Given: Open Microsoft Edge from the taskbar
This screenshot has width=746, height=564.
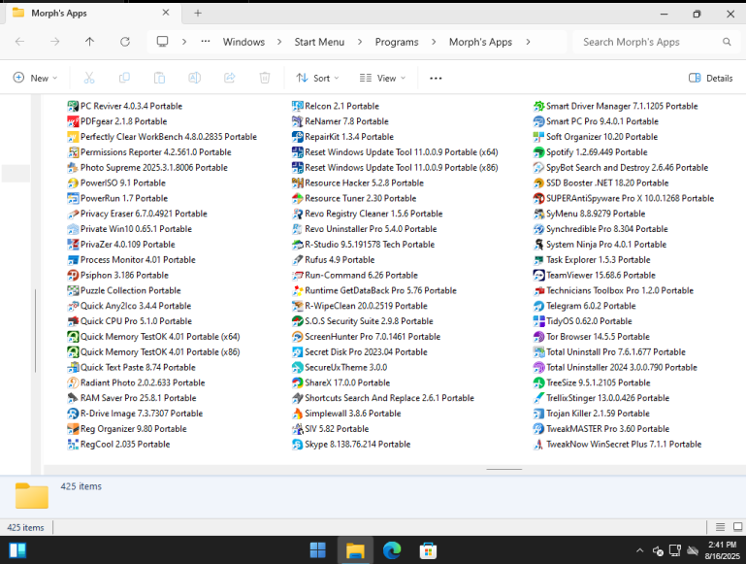Looking at the screenshot, I should (392, 550).
